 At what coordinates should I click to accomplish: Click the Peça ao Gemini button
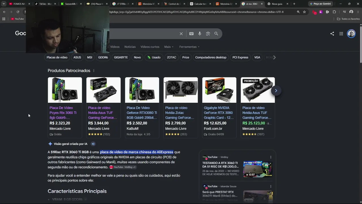coord(320,4)
